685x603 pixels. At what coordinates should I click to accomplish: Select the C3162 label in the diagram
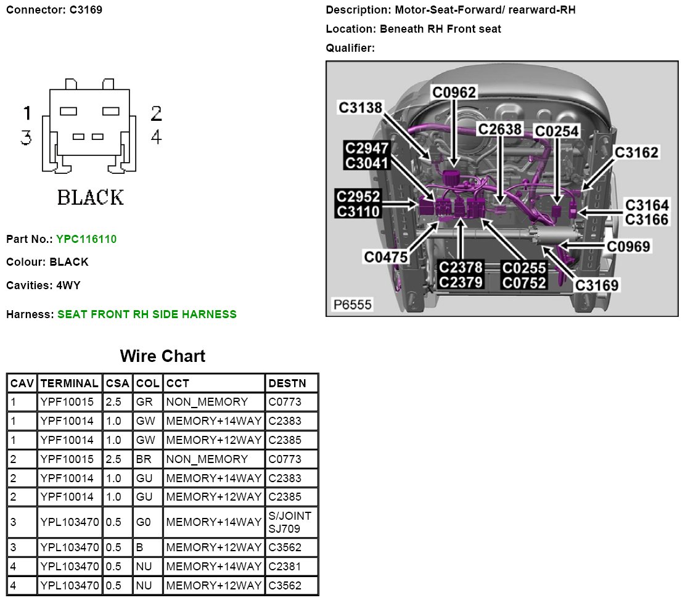click(636, 152)
